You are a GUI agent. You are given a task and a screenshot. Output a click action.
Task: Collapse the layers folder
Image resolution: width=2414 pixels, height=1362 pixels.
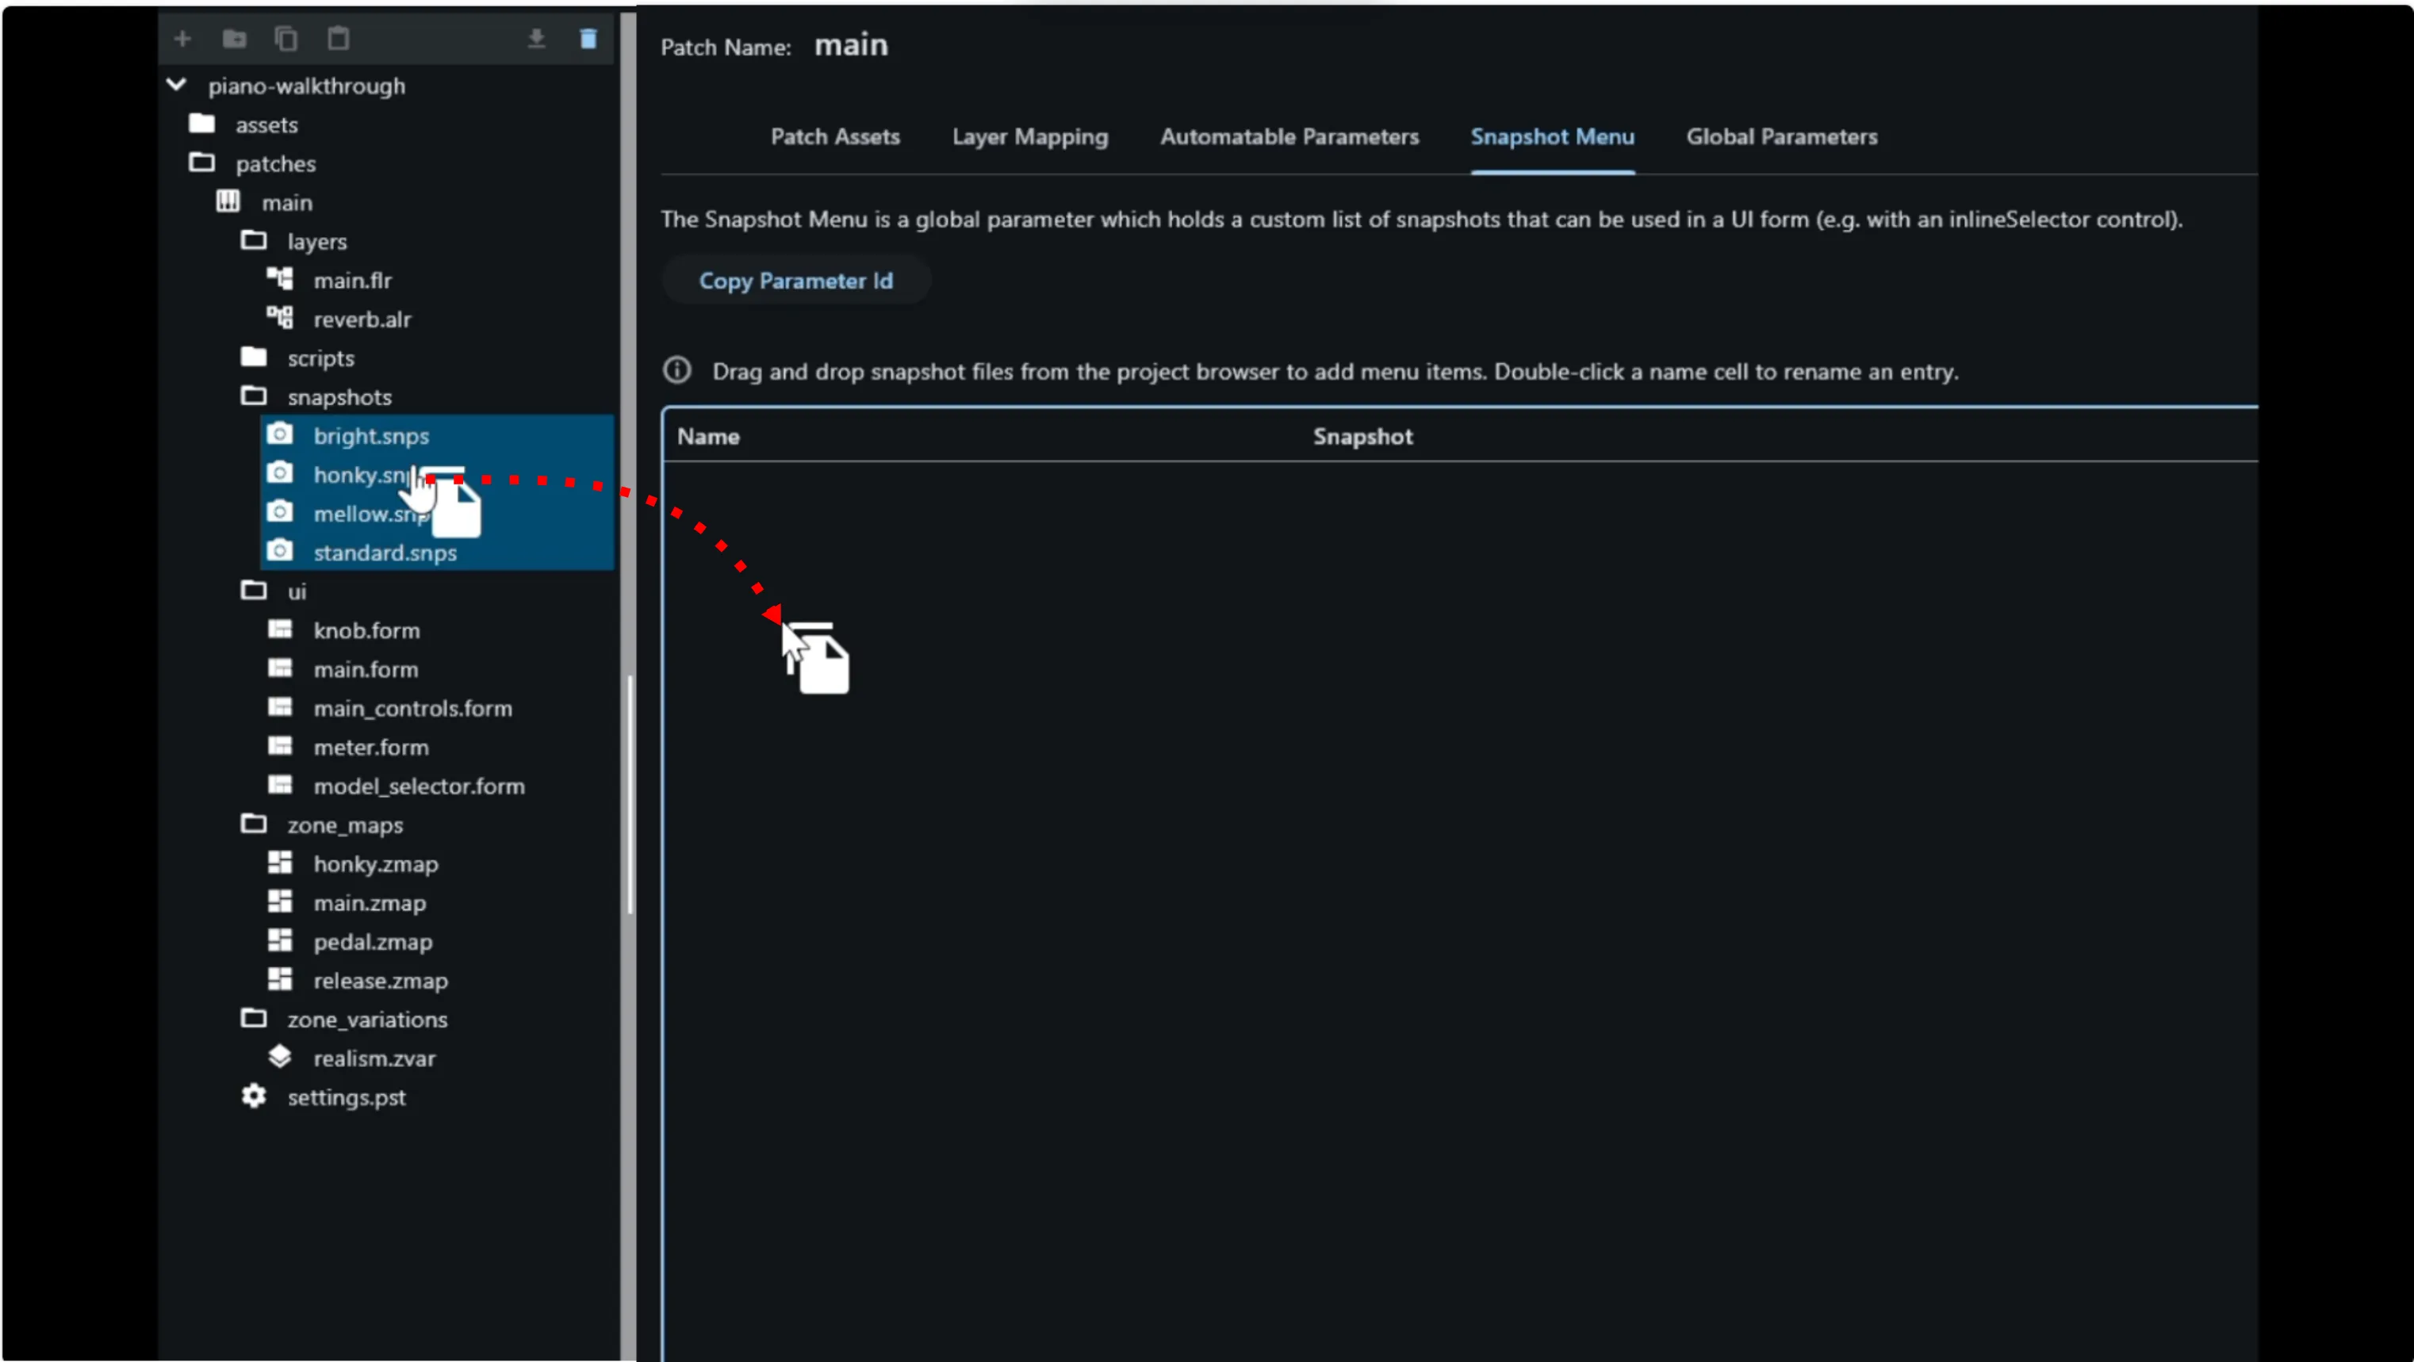[253, 241]
